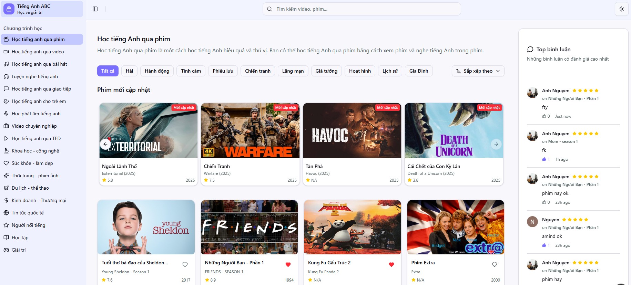Screen dimensions: 631x285
Task: Filter by Hành động genre
Action: 157,71
